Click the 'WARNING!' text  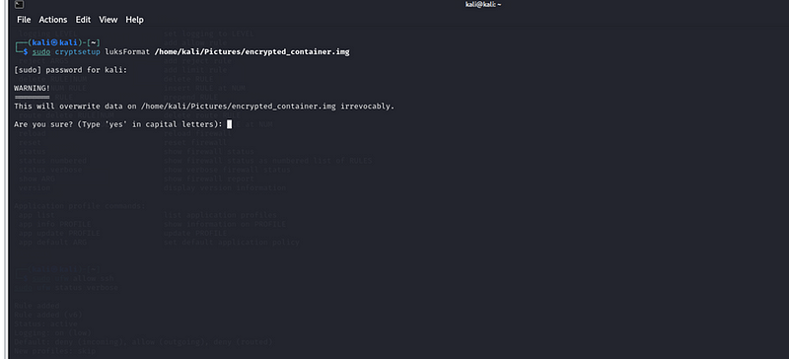point(33,88)
